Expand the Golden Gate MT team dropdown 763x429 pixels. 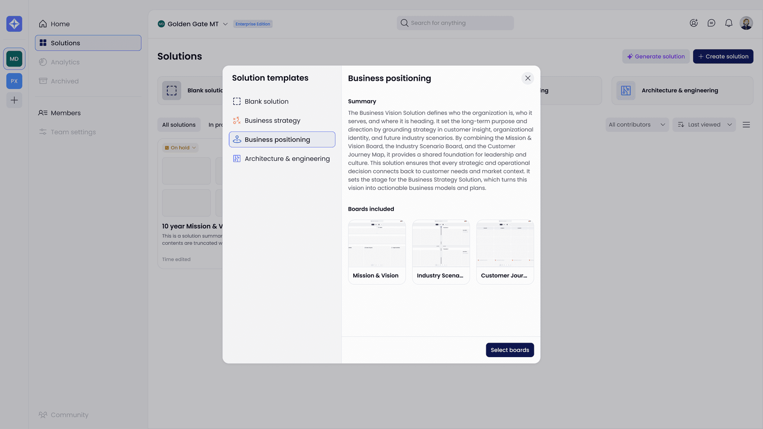(225, 24)
